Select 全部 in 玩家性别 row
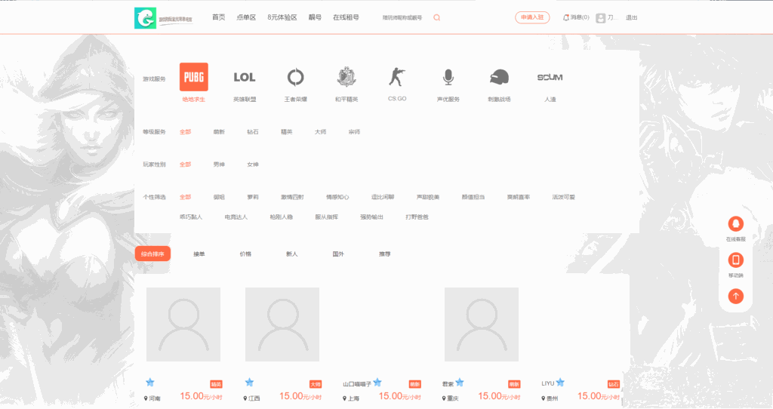 (x=186, y=165)
